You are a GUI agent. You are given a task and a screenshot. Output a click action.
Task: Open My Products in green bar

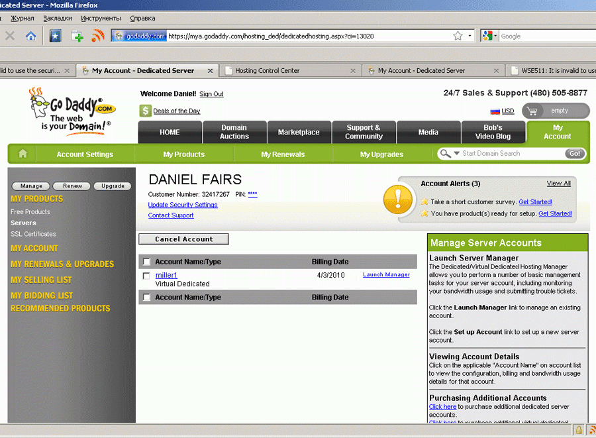184,154
